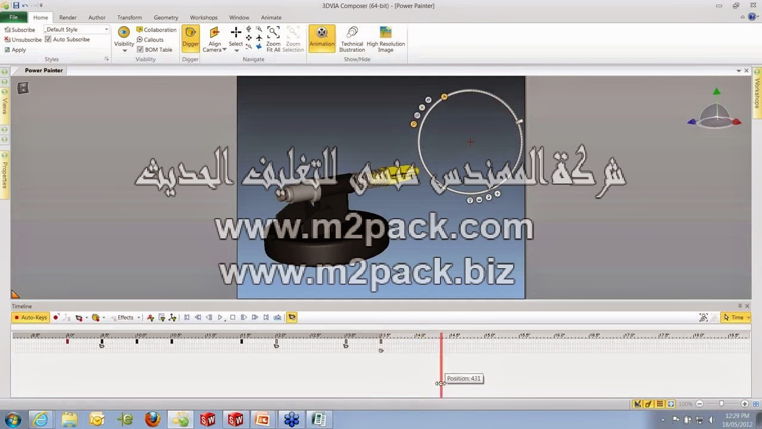The image size is (762, 429).
Task: Switch to the Transform tab
Action: pyautogui.click(x=130, y=17)
